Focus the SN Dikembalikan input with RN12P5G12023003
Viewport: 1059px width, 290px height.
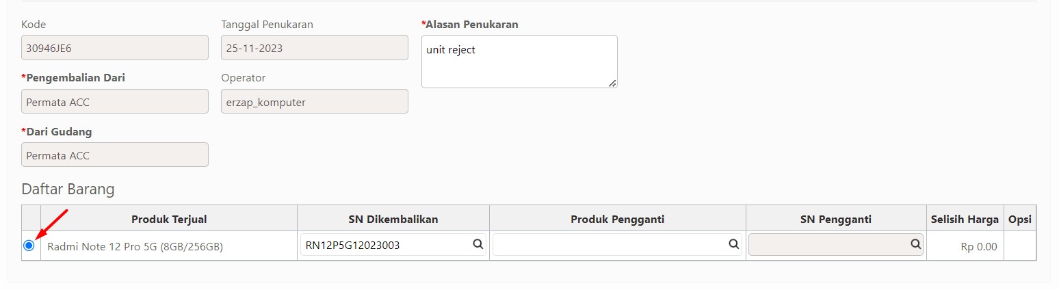[x=393, y=245]
